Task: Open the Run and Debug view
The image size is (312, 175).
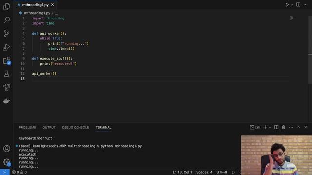Action: pos(6,47)
